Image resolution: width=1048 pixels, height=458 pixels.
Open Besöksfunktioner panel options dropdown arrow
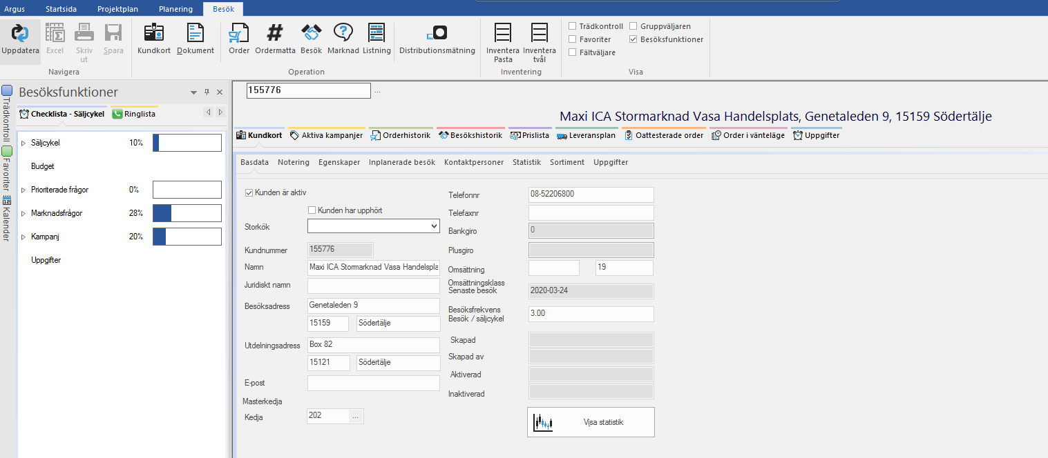(x=193, y=92)
